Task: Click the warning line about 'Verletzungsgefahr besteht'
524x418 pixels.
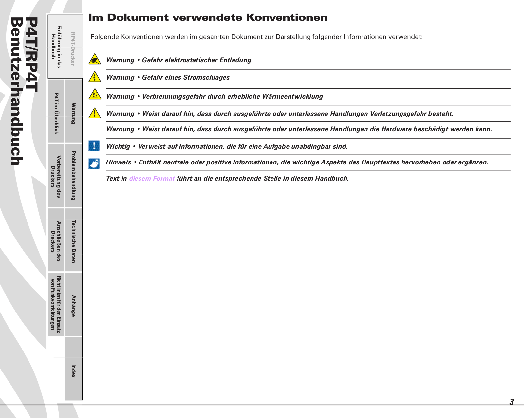Action: (x=280, y=114)
